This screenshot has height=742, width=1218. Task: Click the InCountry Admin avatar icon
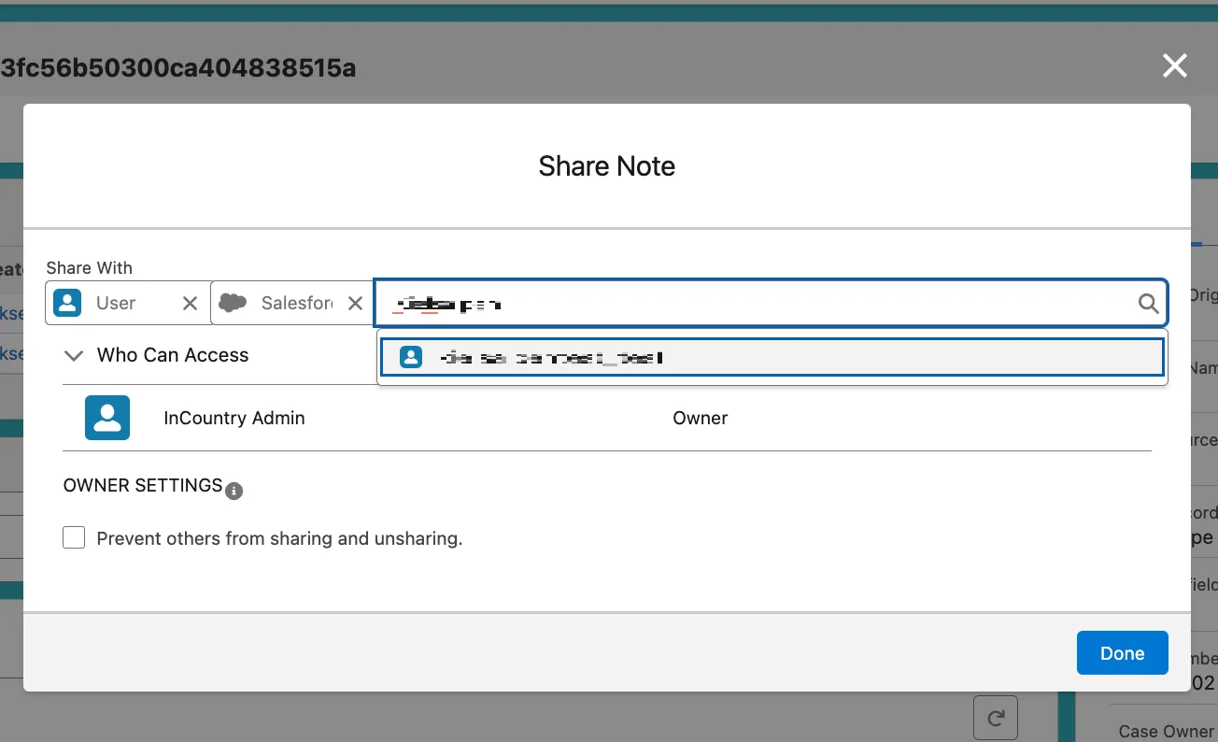pos(107,418)
